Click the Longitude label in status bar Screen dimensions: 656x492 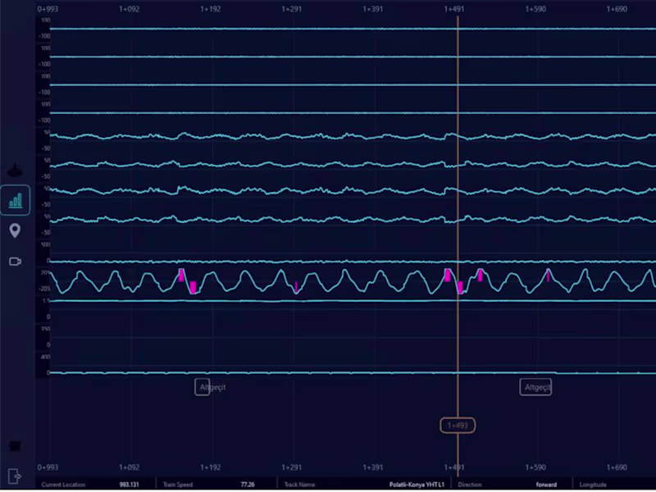pyautogui.click(x=593, y=485)
